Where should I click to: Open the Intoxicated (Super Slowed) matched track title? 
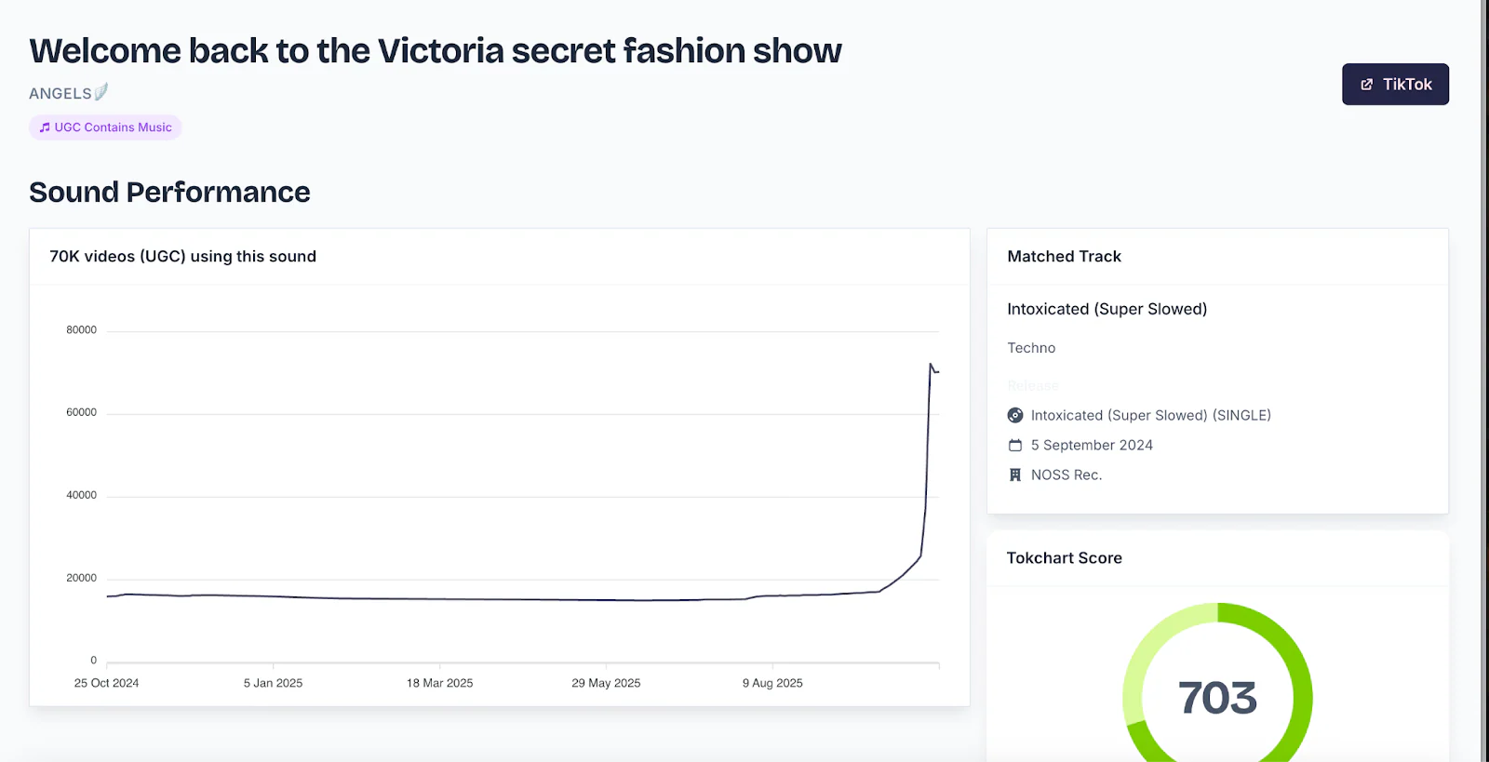tap(1107, 309)
